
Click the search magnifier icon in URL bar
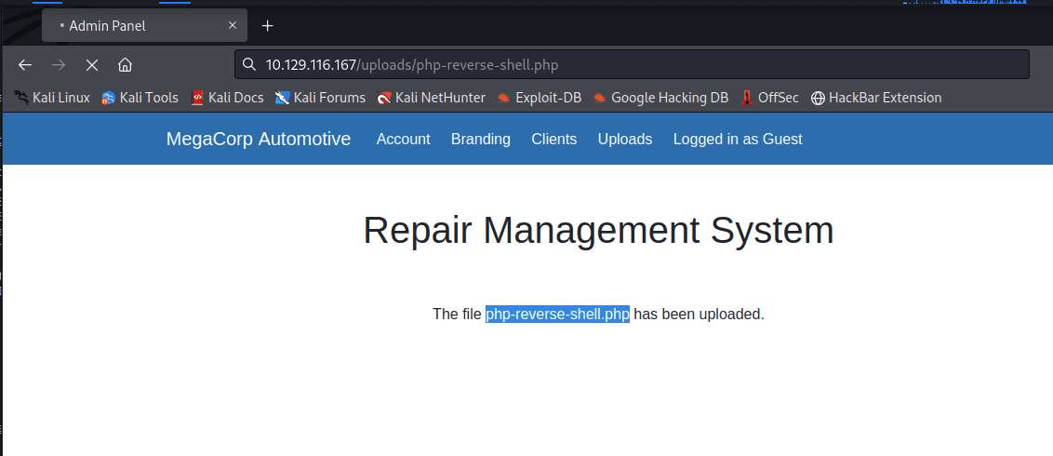(248, 65)
